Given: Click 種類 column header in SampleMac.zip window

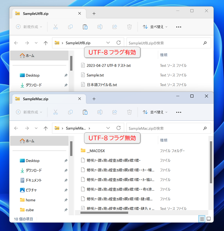Looking at the screenshot, I should point(164,140).
